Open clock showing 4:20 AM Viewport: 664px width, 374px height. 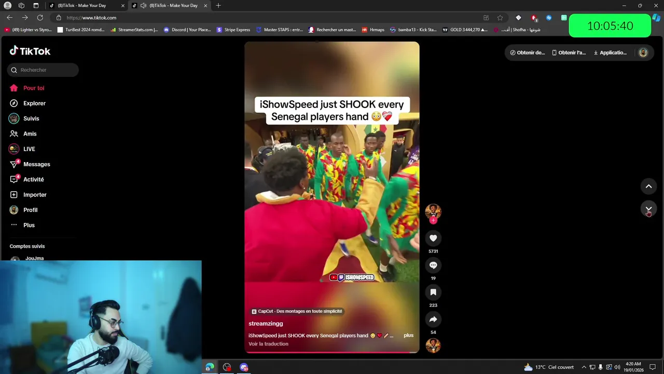click(x=633, y=367)
